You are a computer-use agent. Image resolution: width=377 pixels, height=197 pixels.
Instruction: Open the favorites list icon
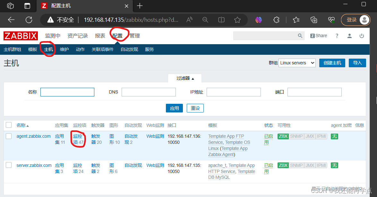click(x=296, y=20)
